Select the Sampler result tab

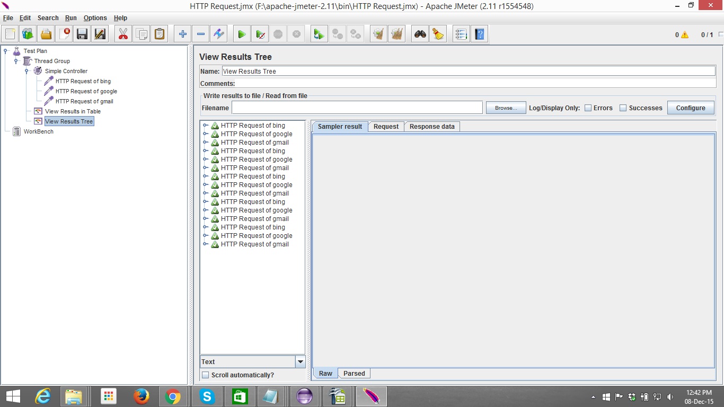(x=340, y=127)
